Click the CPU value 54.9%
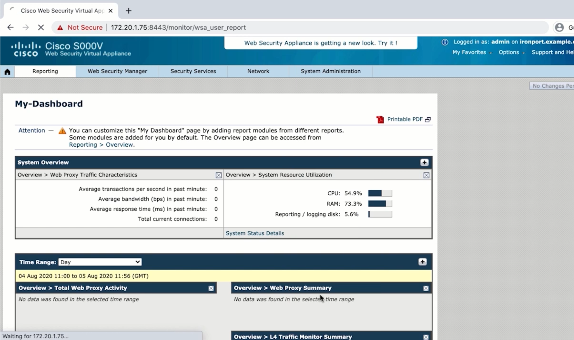The width and height of the screenshot is (574, 340). point(353,193)
